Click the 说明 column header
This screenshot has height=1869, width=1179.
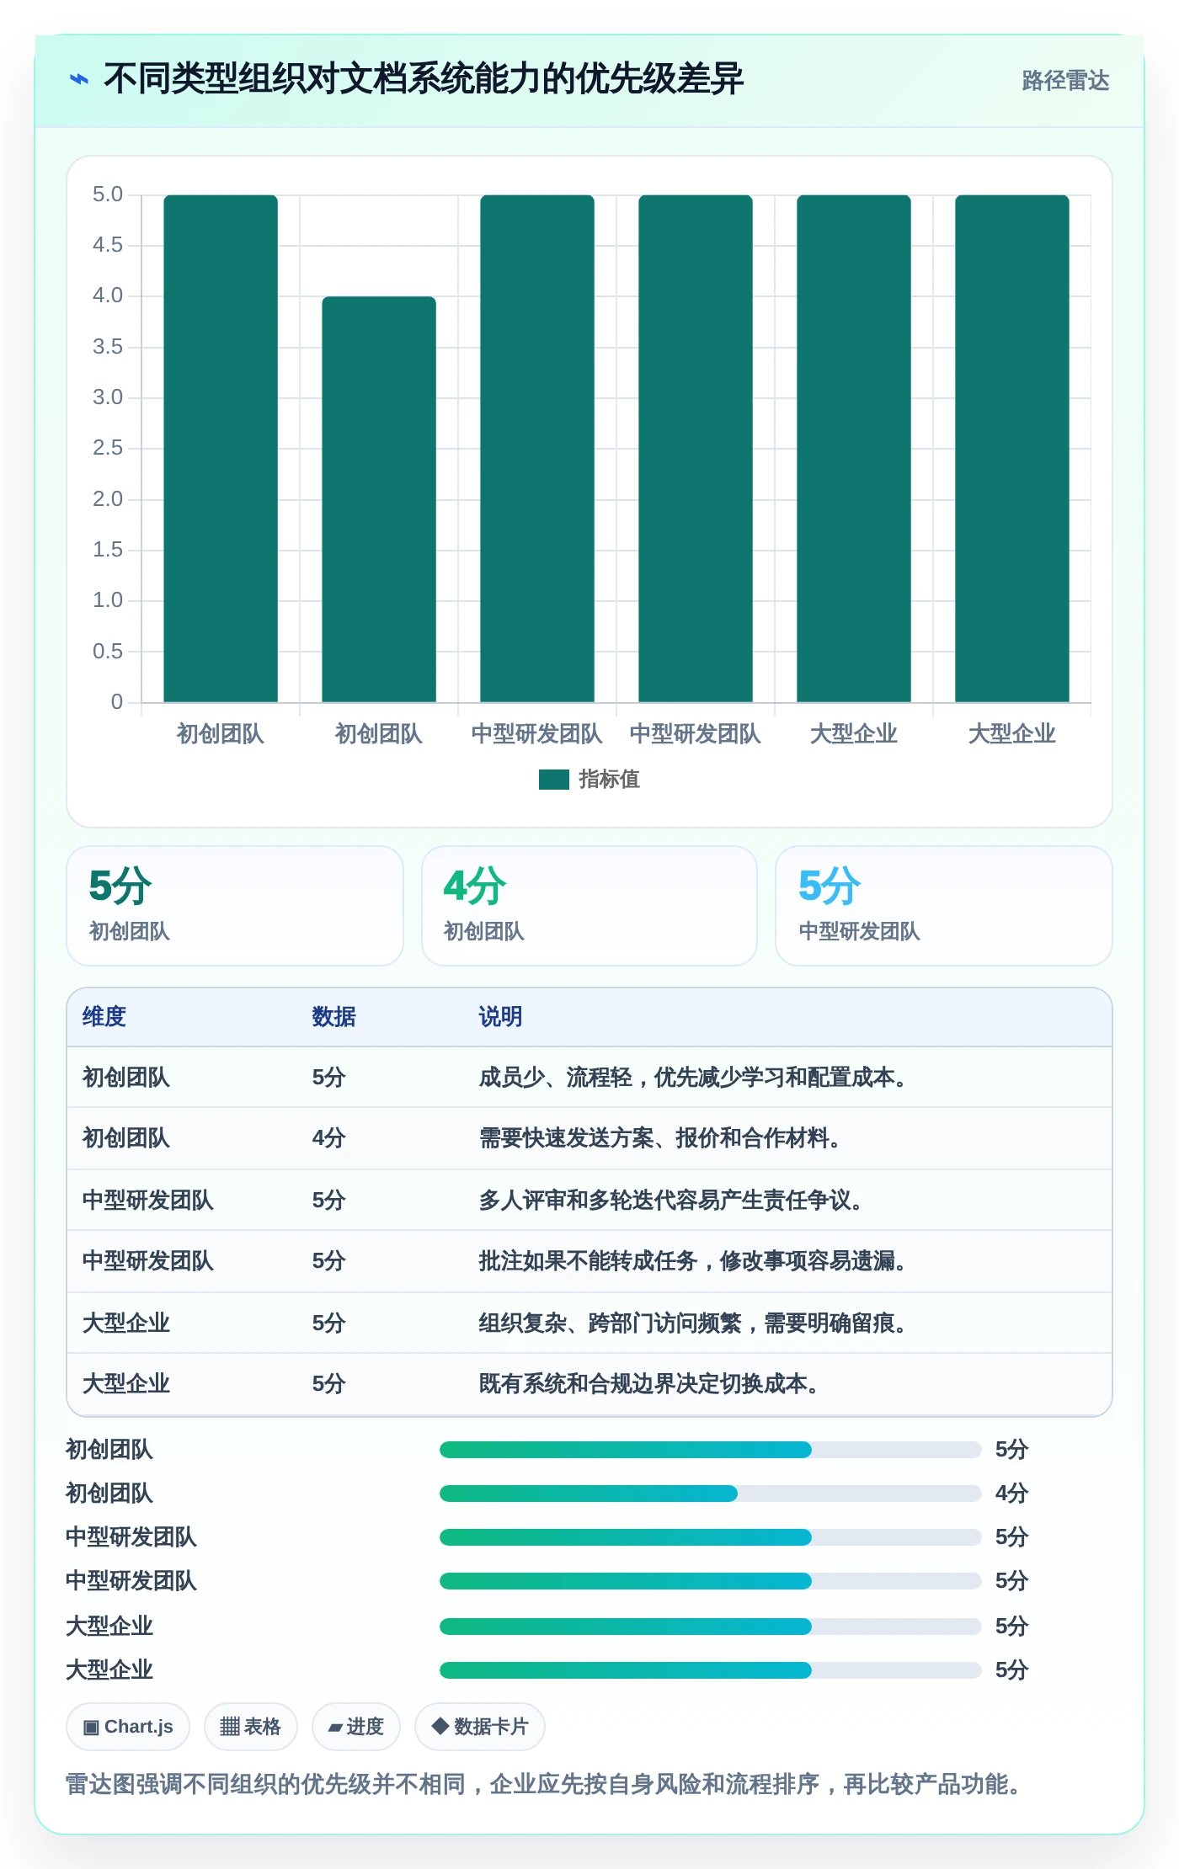point(500,1017)
